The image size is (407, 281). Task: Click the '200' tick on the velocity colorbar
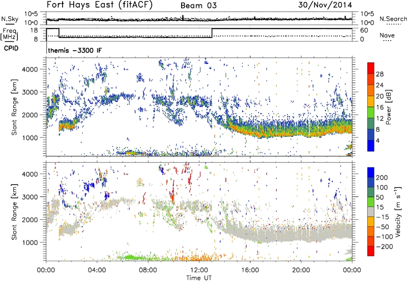[x=382, y=178]
